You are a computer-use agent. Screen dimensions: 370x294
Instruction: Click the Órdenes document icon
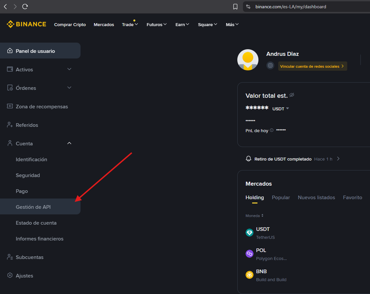(x=10, y=88)
